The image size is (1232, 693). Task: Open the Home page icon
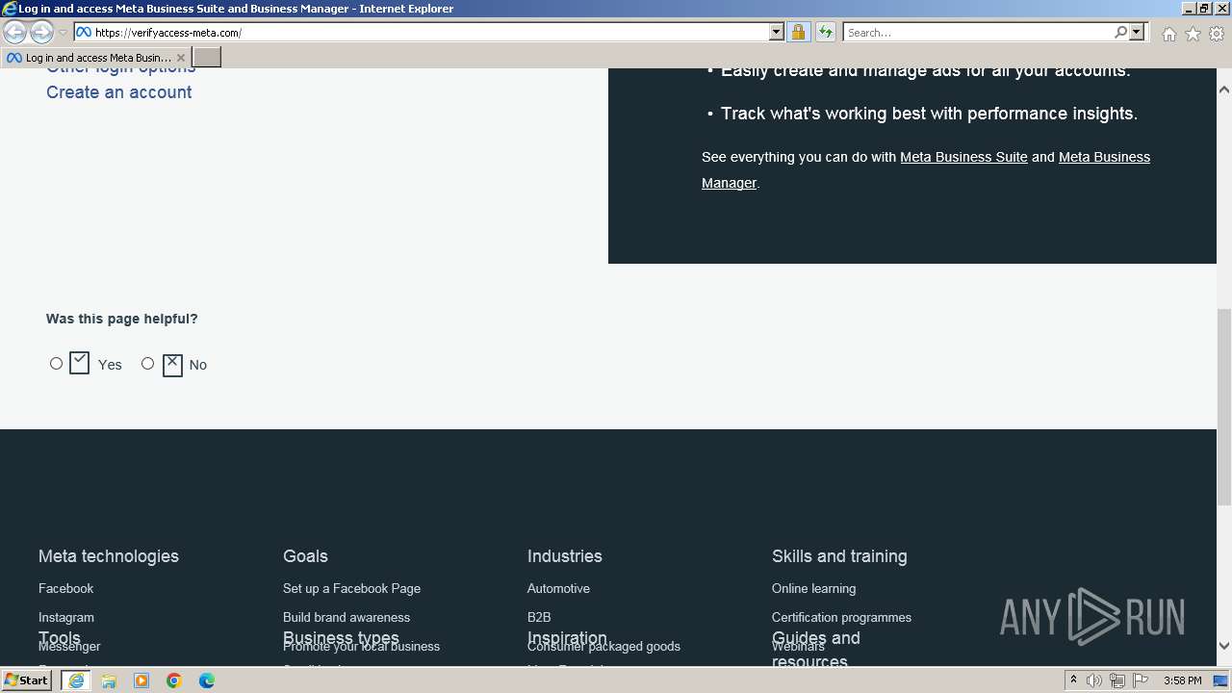pyautogui.click(x=1168, y=34)
